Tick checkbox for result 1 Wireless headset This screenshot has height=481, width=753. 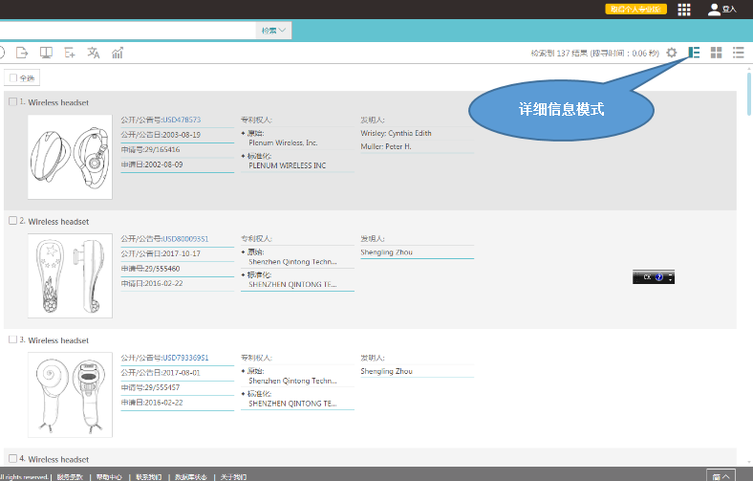12,101
